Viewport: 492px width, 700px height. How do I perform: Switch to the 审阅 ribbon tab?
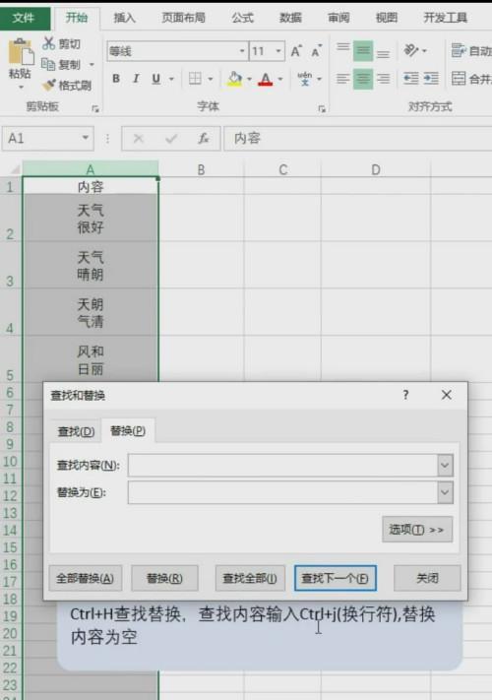338,18
